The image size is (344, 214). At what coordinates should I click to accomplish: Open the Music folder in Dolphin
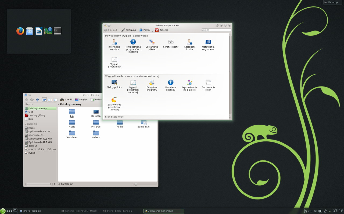tap(72, 124)
